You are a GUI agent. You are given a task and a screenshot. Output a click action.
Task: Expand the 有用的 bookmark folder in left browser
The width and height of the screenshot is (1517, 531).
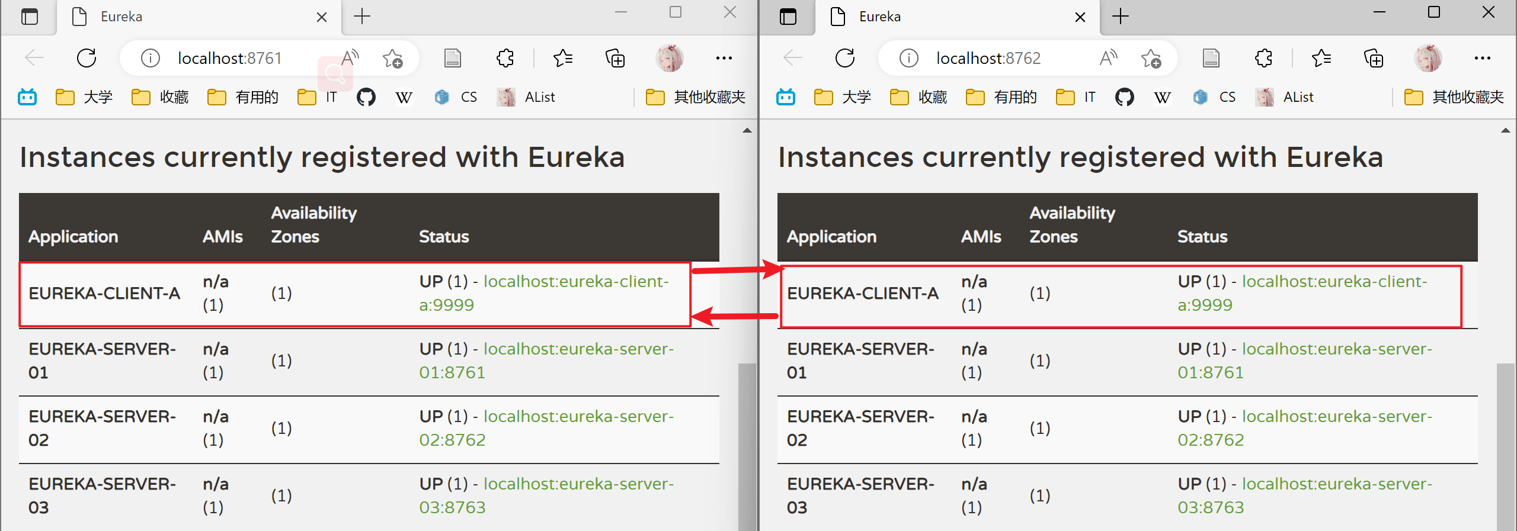pyautogui.click(x=243, y=97)
